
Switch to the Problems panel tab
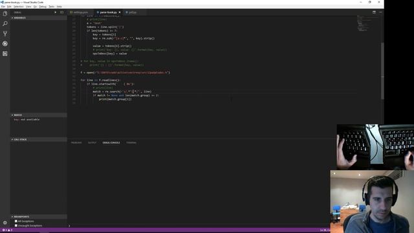76,142
